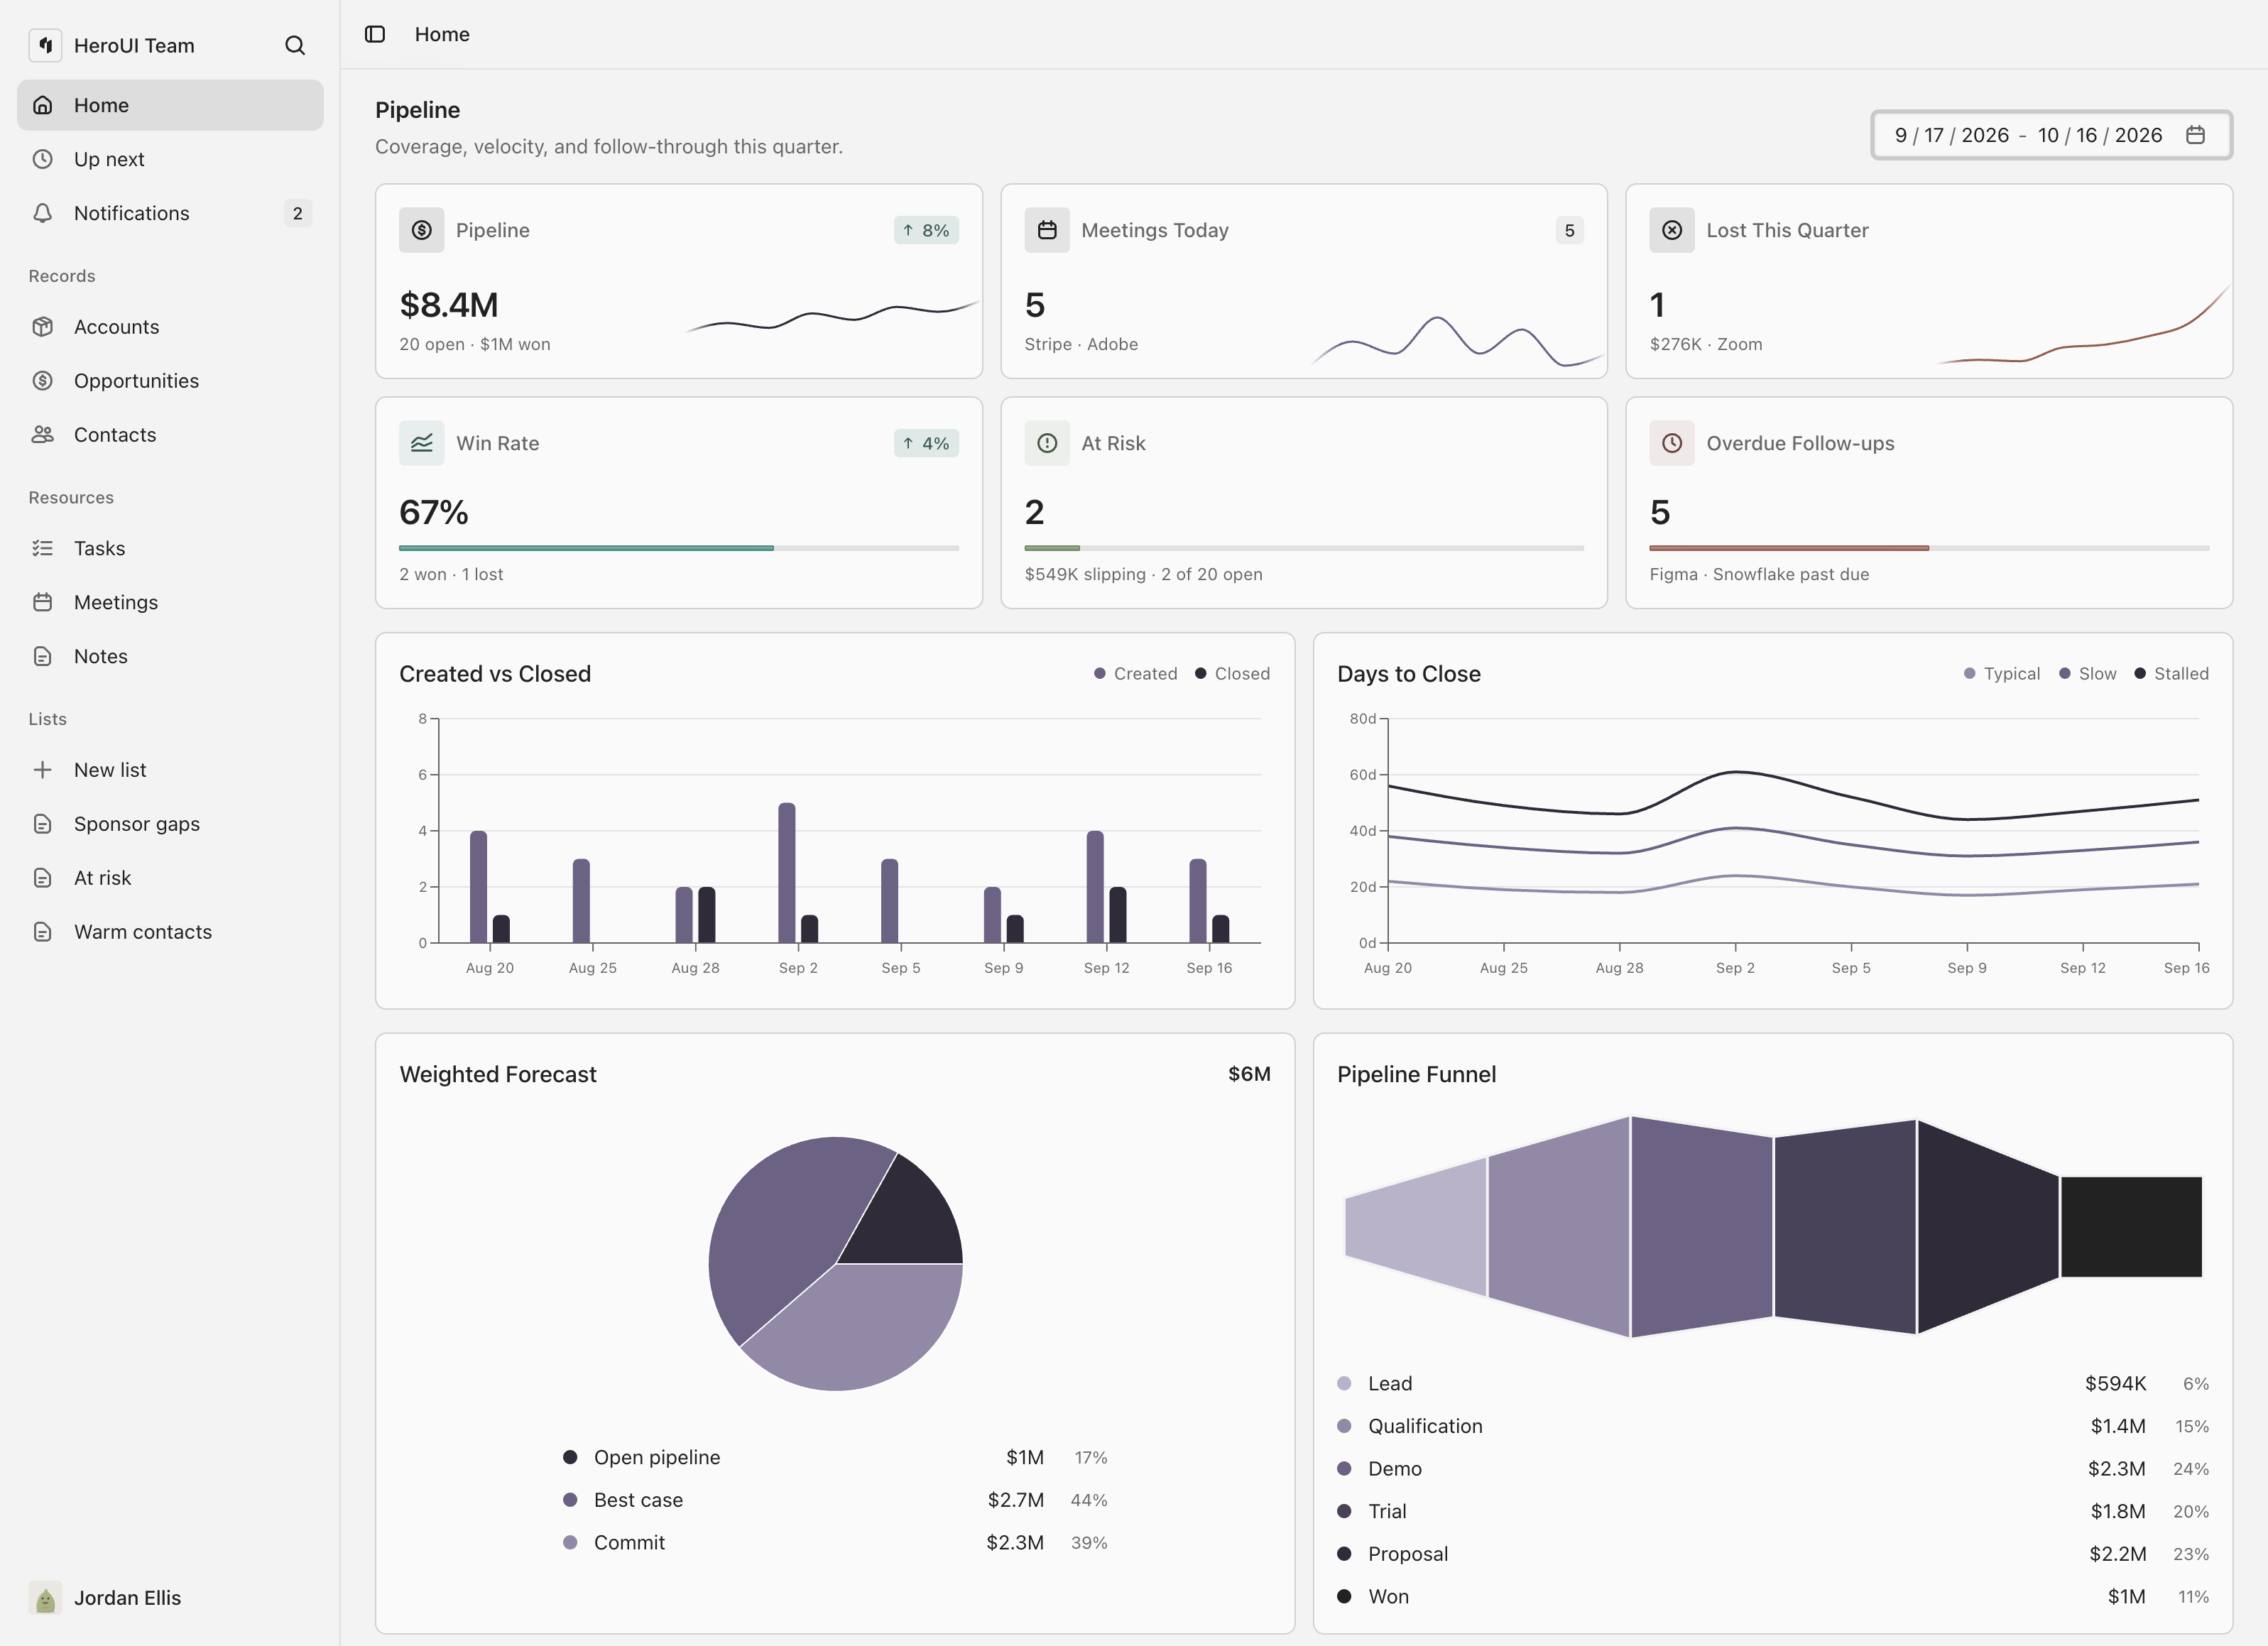The width and height of the screenshot is (2268, 1646).
Task: Open the date range picker field
Action: point(2051,135)
